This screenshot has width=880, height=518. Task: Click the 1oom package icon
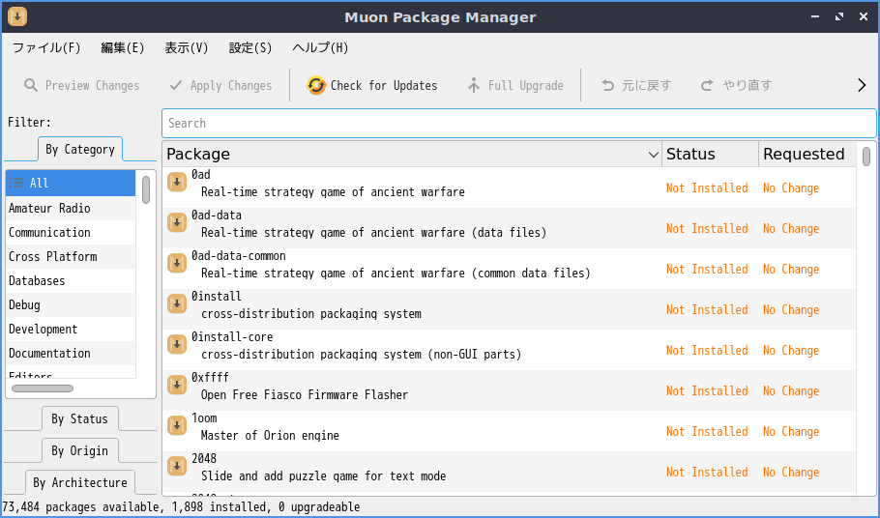(x=177, y=425)
